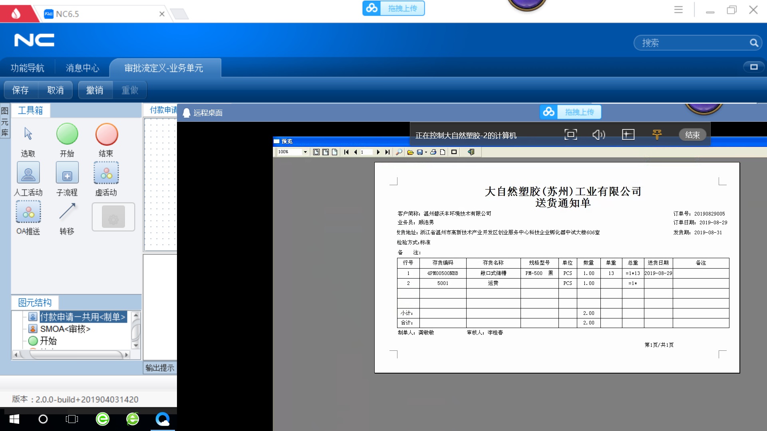Toggle remote desktop fullscreen icon
The width and height of the screenshot is (767, 431).
pyautogui.click(x=570, y=135)
